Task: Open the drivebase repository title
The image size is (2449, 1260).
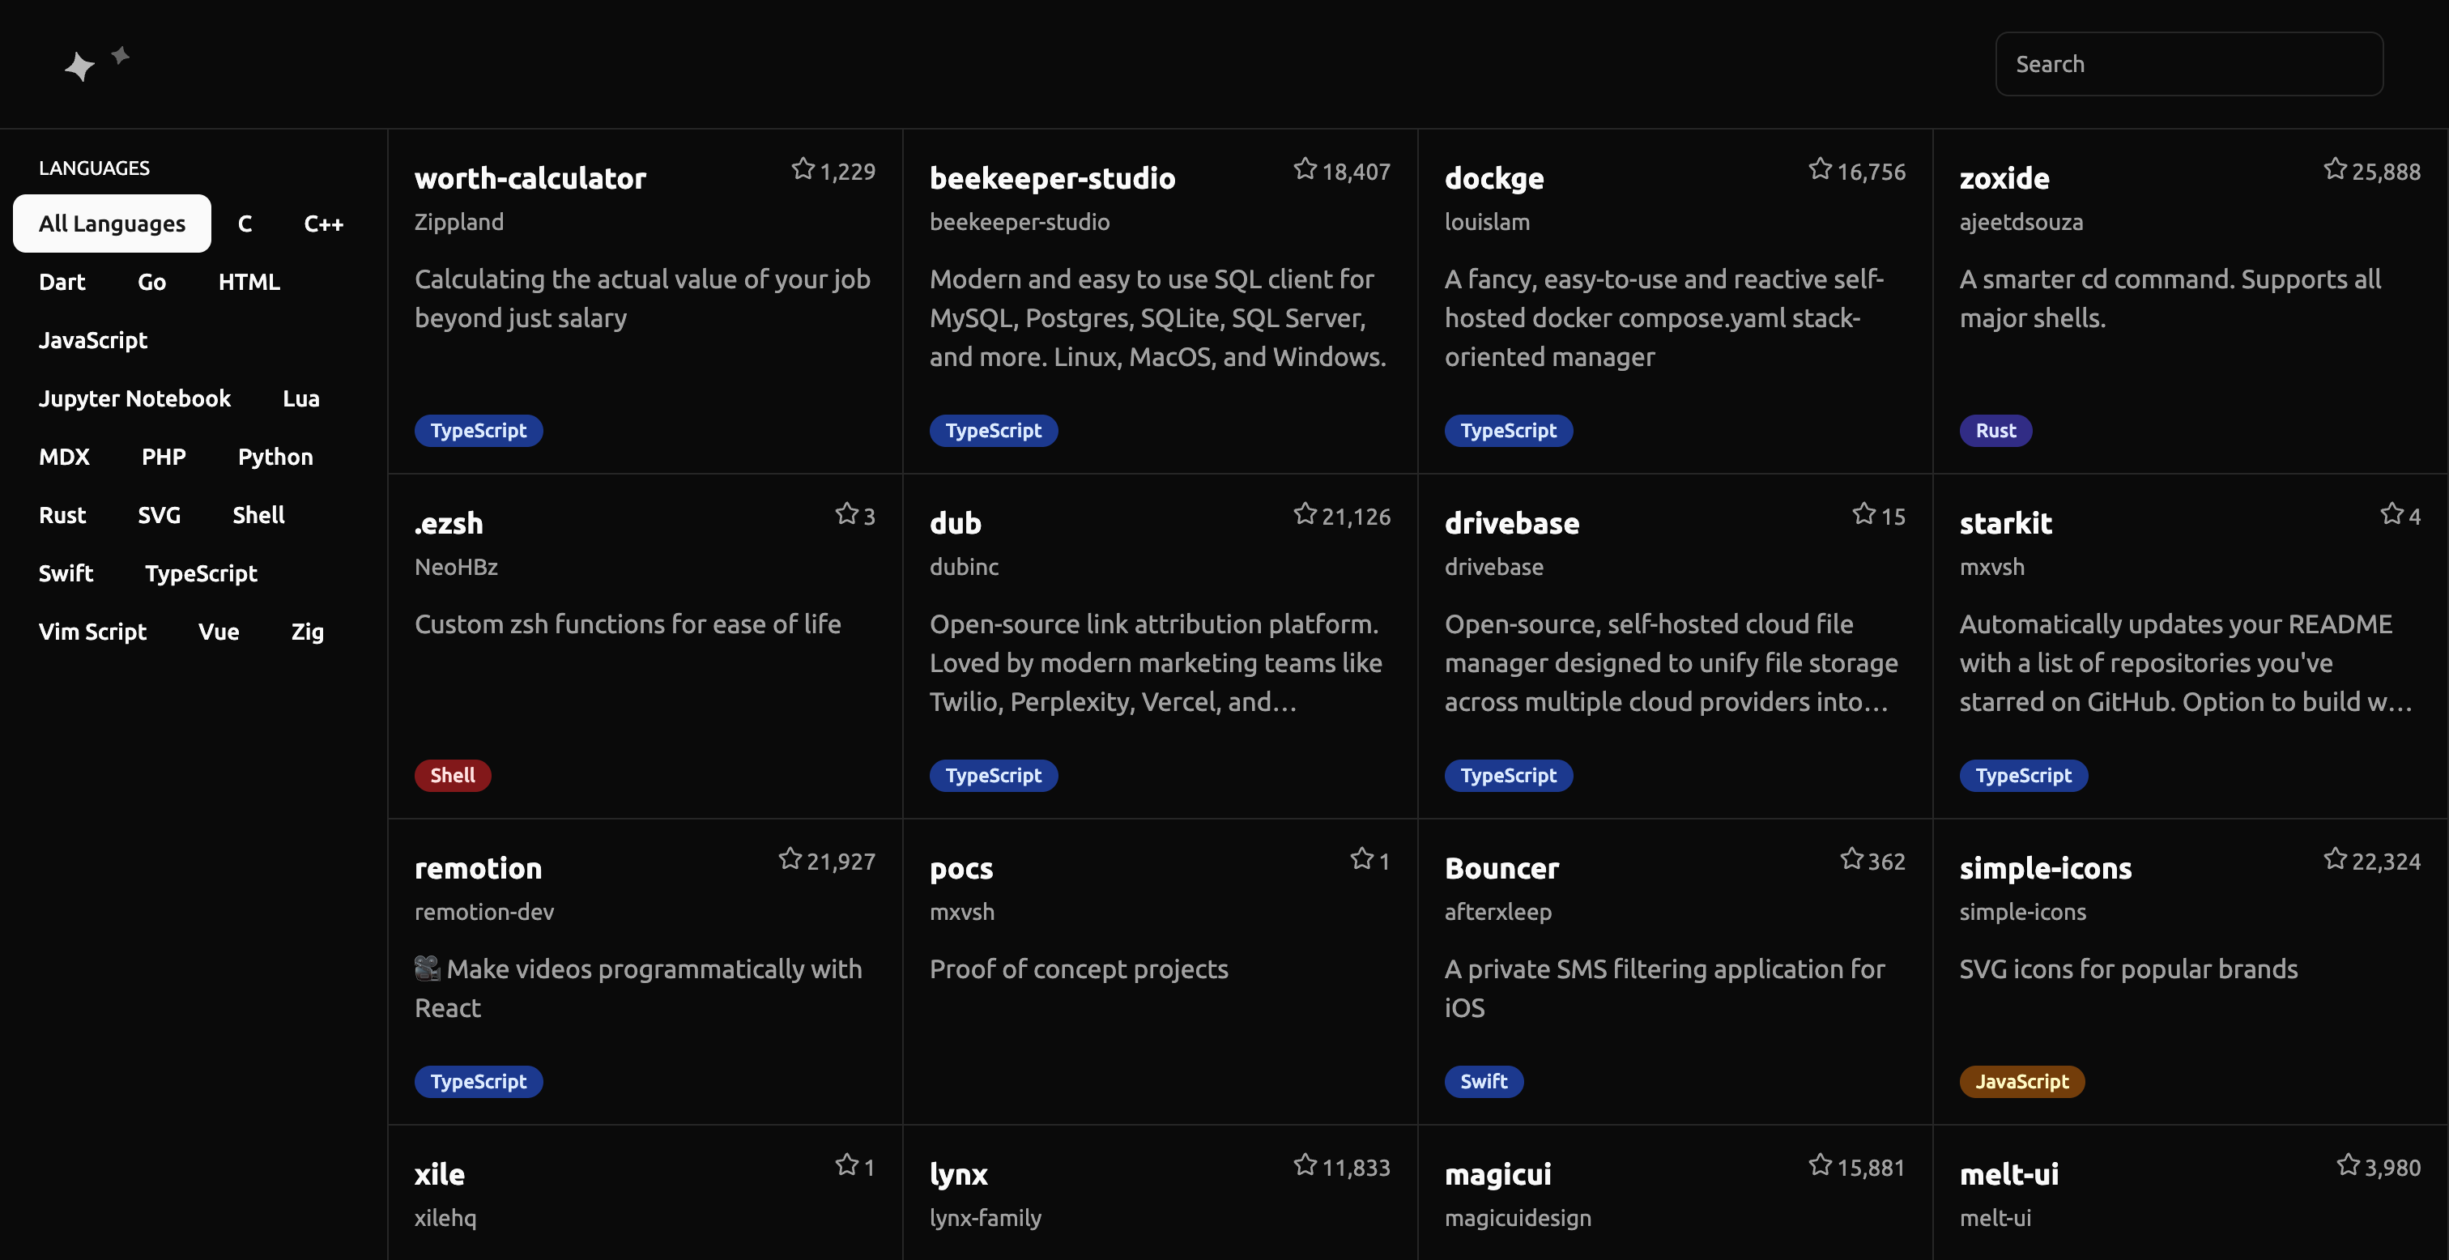Action: 1512,523
